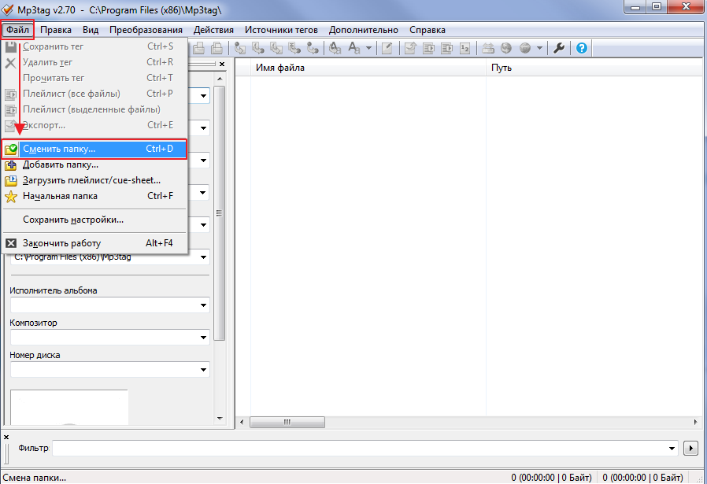The image size is (707, 484).
Task: Click into the Фильтр input field
Action: point(359,449)
